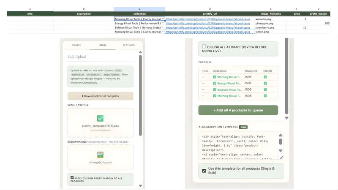Click the 'profit_margin' header cell
This screenshot has width=338, height=190.
tap(319, 14)
